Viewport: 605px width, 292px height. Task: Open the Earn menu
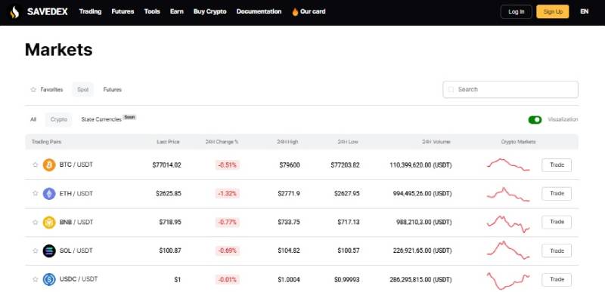click(177, 11)
